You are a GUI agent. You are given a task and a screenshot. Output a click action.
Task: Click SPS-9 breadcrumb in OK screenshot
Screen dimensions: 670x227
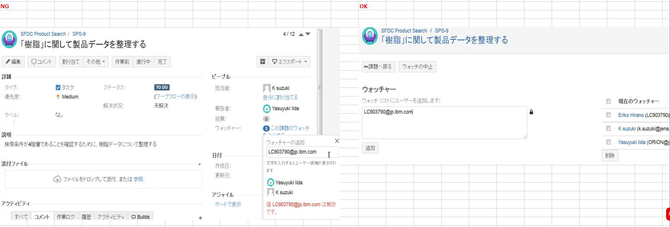pyautogui.click(x=442, y=31)
